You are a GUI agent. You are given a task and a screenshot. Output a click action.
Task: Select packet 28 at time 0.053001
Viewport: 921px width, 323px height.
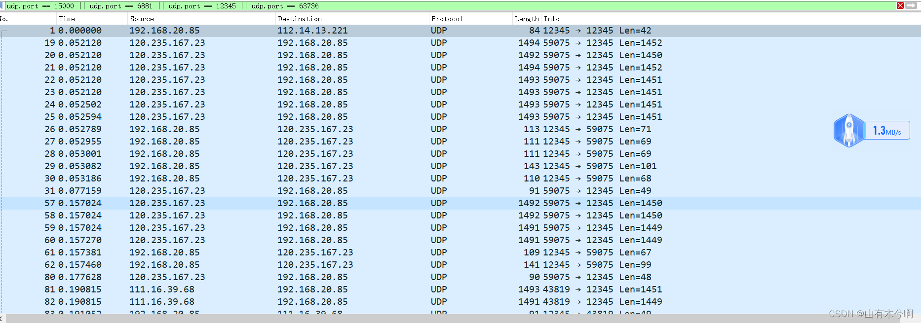pos(460,154)
